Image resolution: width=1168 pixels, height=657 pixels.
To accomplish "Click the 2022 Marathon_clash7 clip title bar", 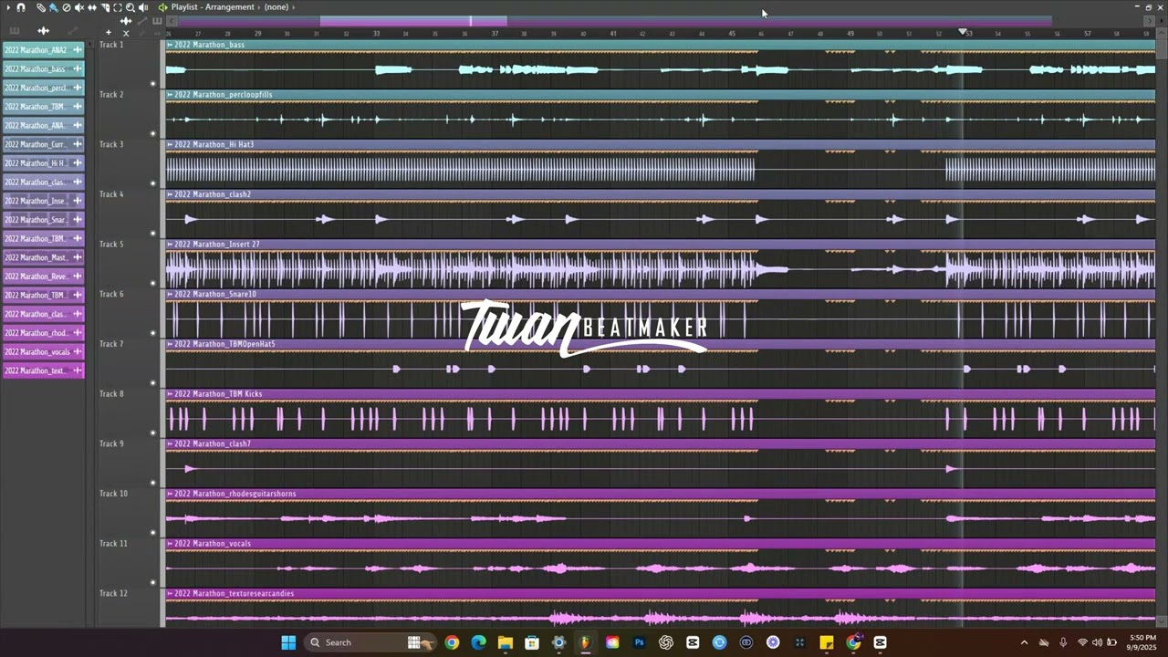I will point(661,443).
